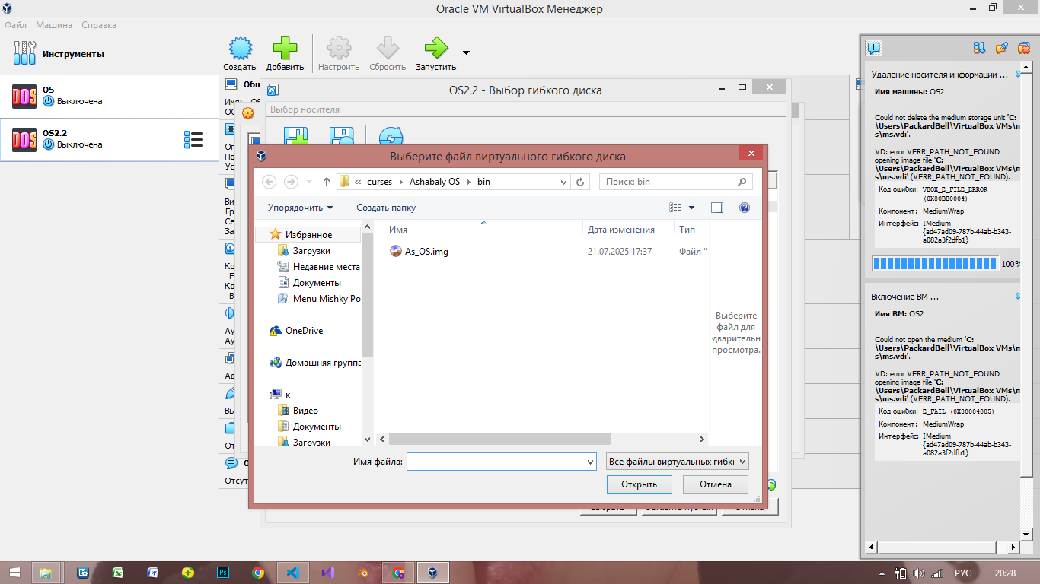Toggle the keep-finished-notifications pin icon
Screen dimensions: 1040x584
pos(1002,49)
